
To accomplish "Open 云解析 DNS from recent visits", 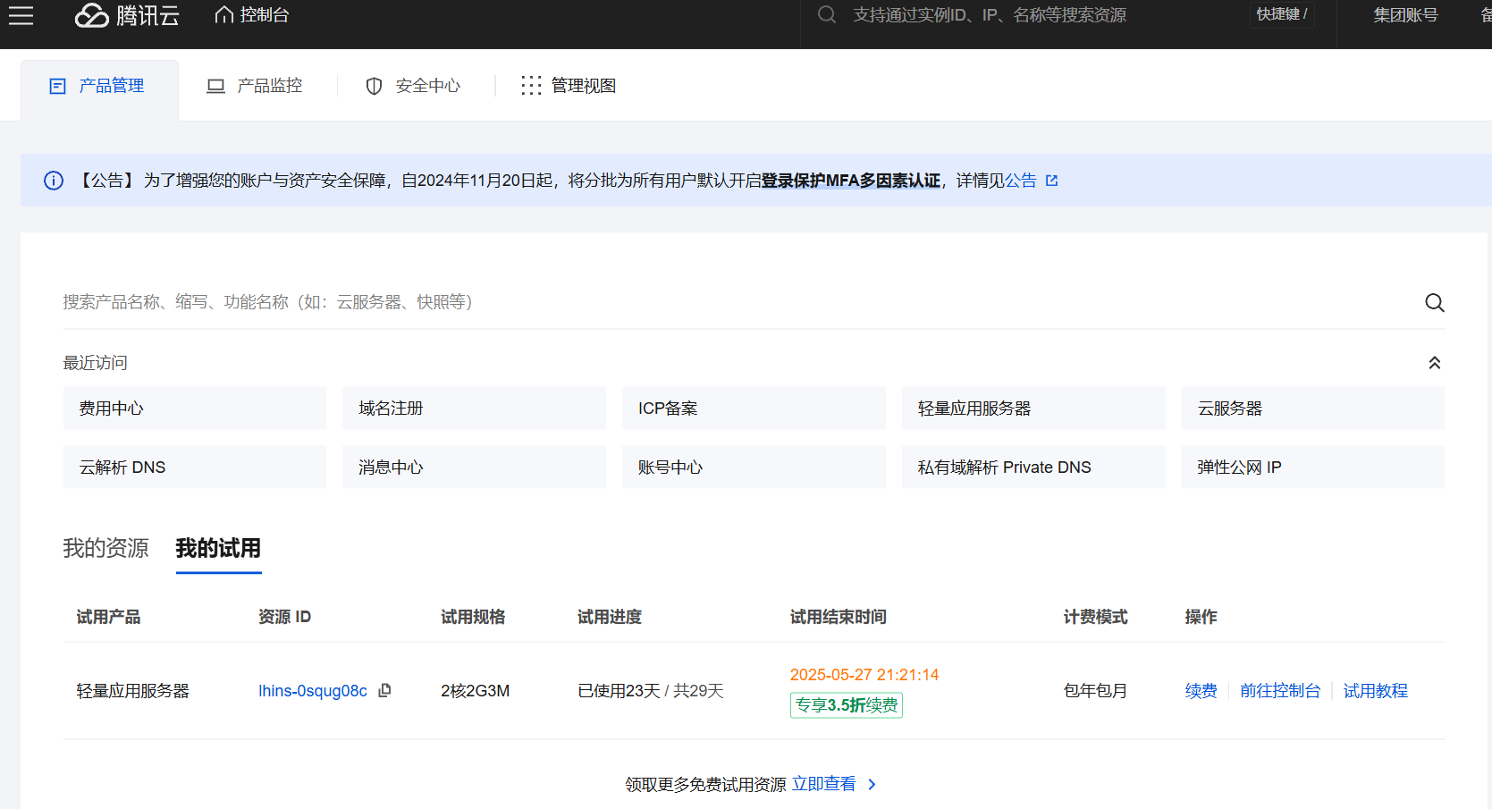I will pyautogui.click(x=195, y=468).
